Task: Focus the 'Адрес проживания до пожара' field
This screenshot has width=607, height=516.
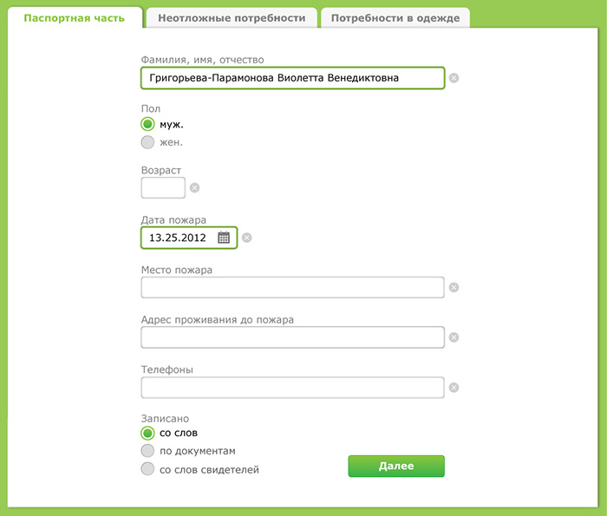Action: (x=292, y=337)
